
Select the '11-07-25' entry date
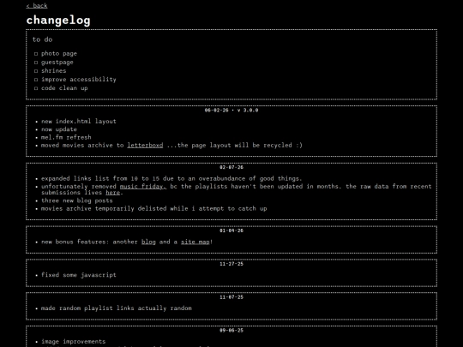(231, 297)
